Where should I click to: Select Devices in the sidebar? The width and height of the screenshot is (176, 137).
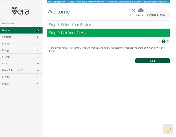pos(21,30)
